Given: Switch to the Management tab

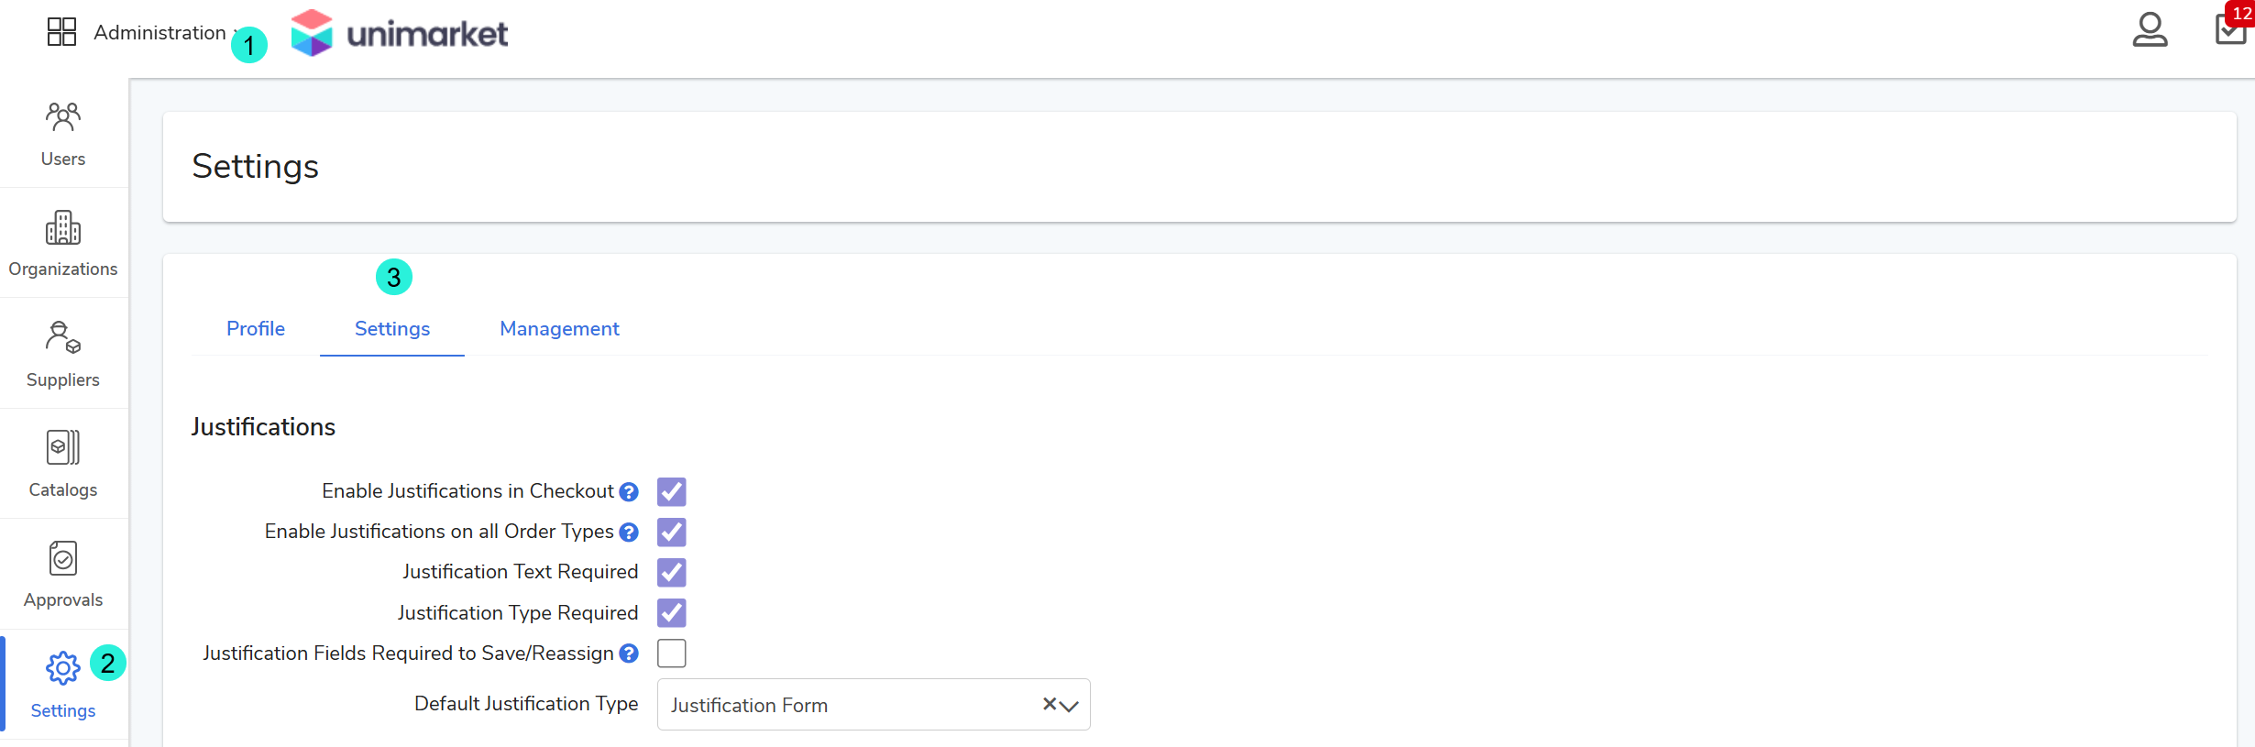Looking at the screenshot, I should pyautogui.click(x=559, y=329).
